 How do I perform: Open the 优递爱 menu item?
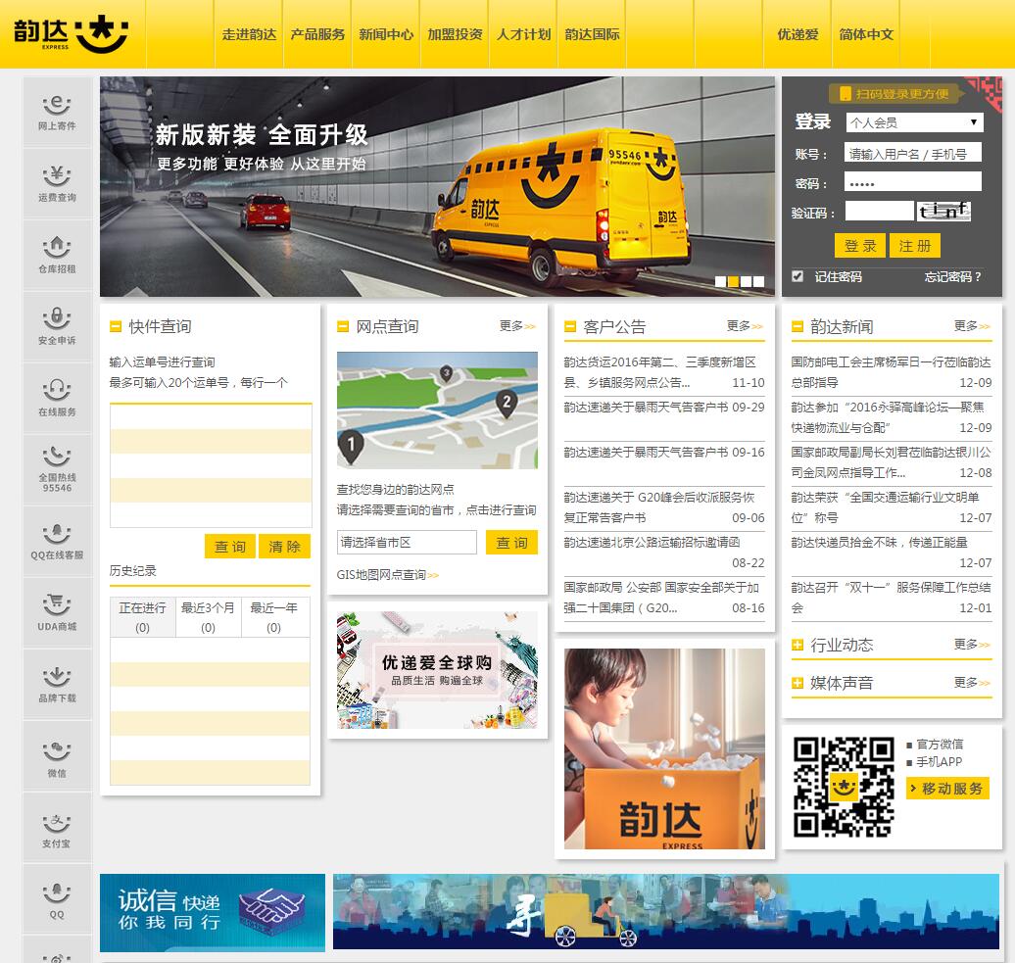pyautogui.click(x=797, y=34)
